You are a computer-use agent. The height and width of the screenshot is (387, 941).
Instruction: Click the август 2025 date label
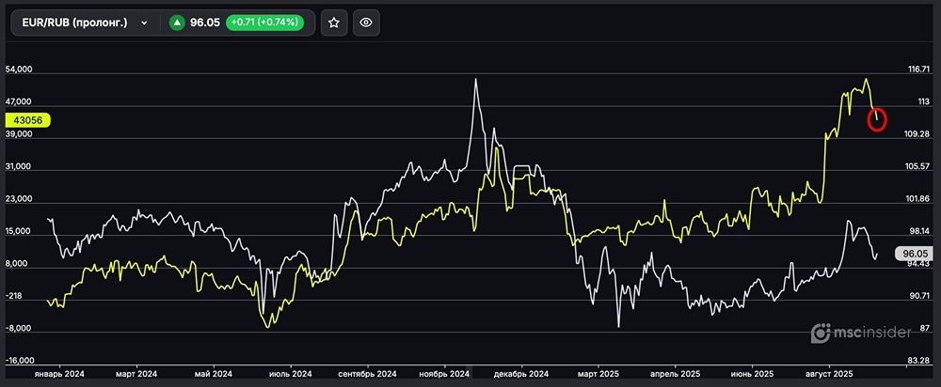(x=829, y=374)
